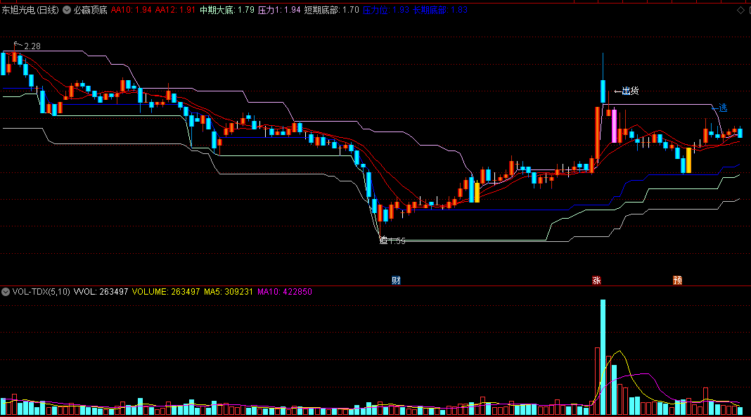Screen dimensions: 751x417
Task: Click the MA5: 309231 value
Action: click(229, 292)
